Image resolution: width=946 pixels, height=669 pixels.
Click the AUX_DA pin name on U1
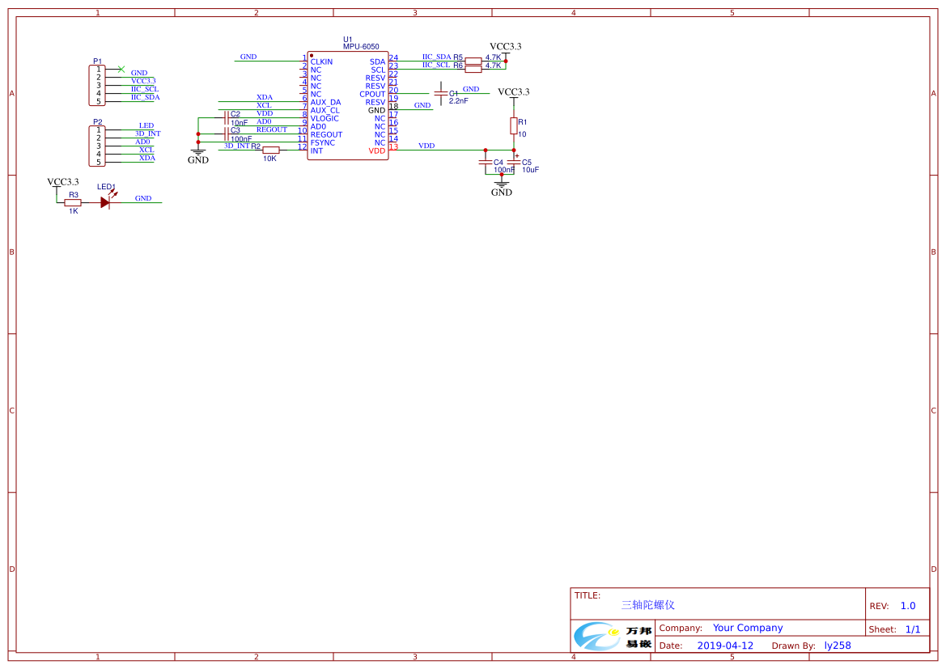pos(326,102)
